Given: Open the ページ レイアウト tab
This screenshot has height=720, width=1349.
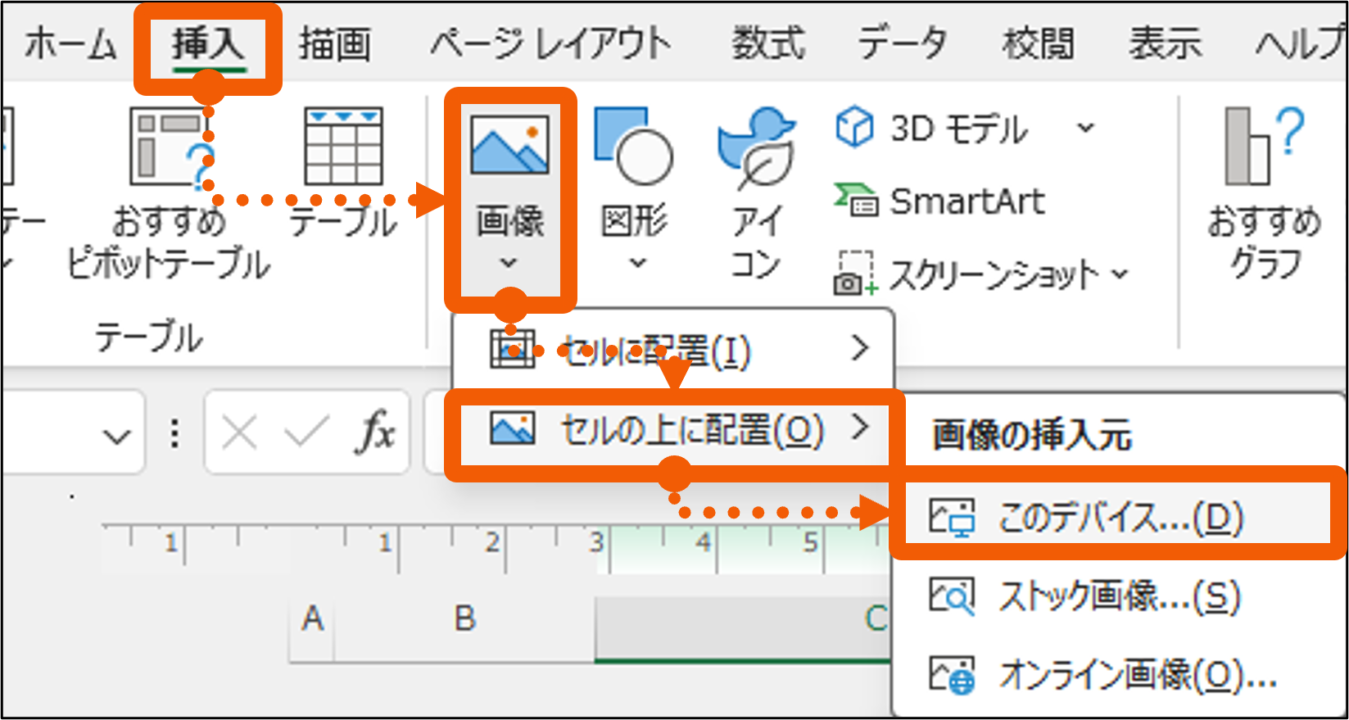Looking at the screenshot, I should [x=550, y=44].
